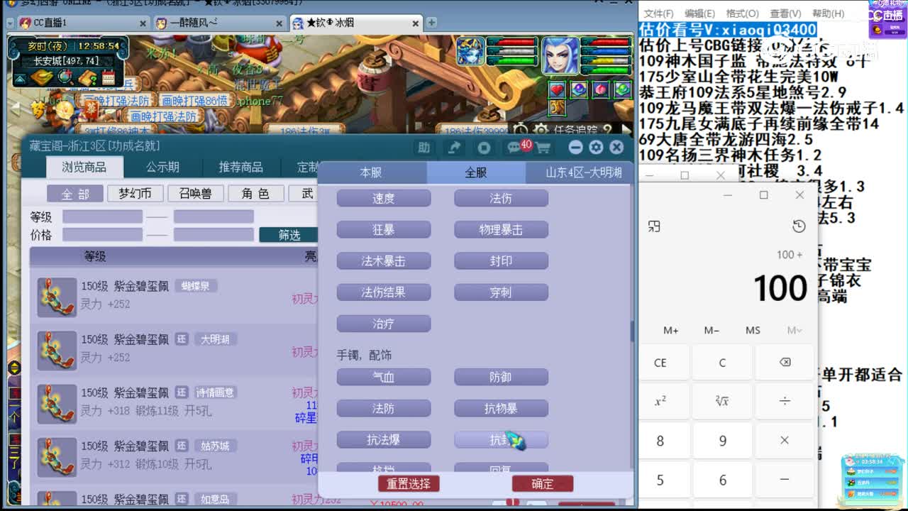Screen dimensions: 908x511
Task: Open the message icon with 40 badge
Action: tap(515, 147)
